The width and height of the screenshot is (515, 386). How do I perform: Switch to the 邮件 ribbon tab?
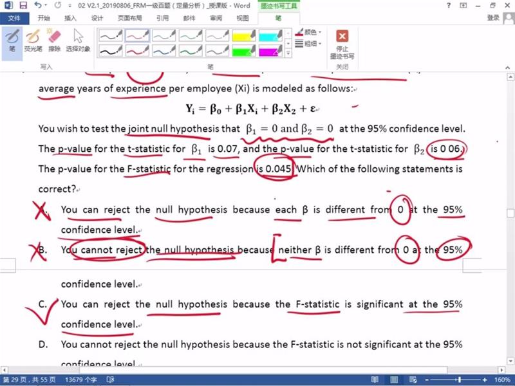(189, 18)
